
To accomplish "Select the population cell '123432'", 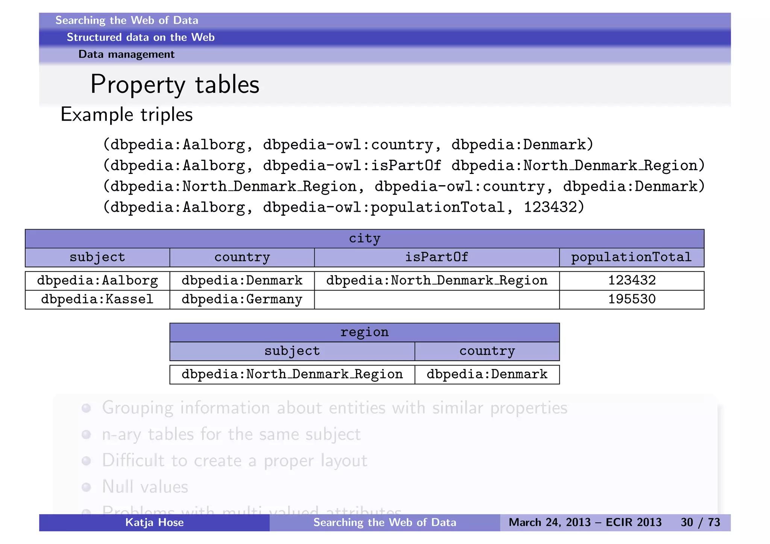I will coord(632,281).
